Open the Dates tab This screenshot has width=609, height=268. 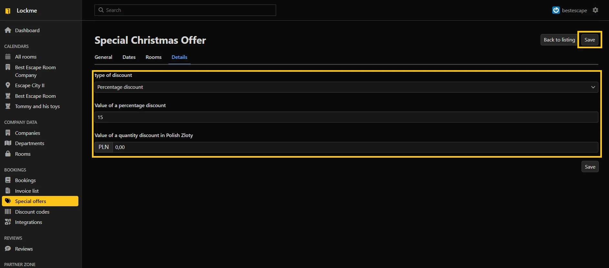click(129, 57)
